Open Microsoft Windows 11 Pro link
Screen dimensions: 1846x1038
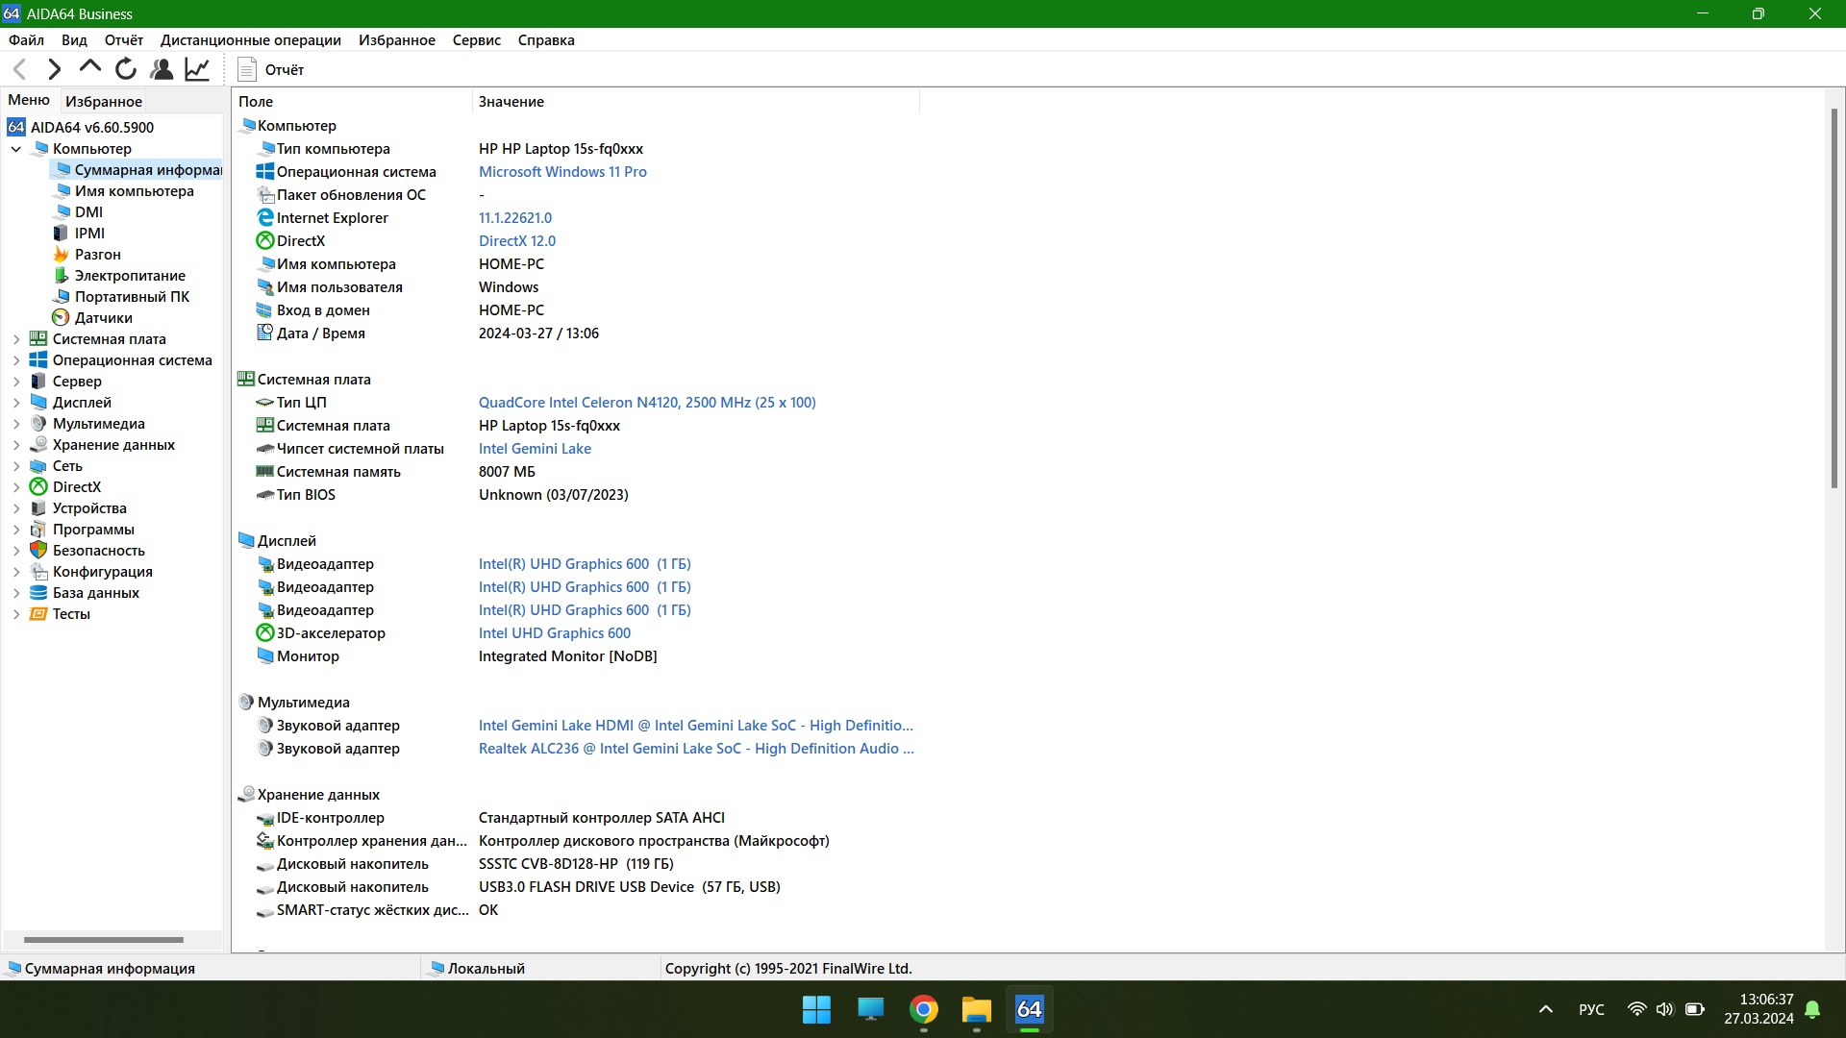coord(562,172)
